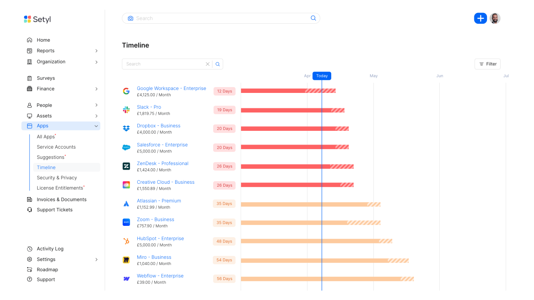Click the Dropbox app logo icon

coord(126,129)
